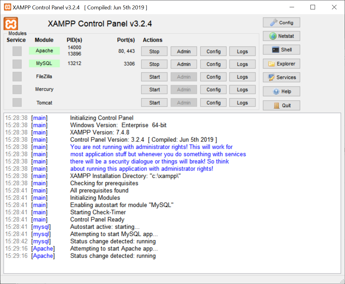
Task: Click the XAMPP title bar app icon
Action: pyautogui.click(x=8, y=7)
